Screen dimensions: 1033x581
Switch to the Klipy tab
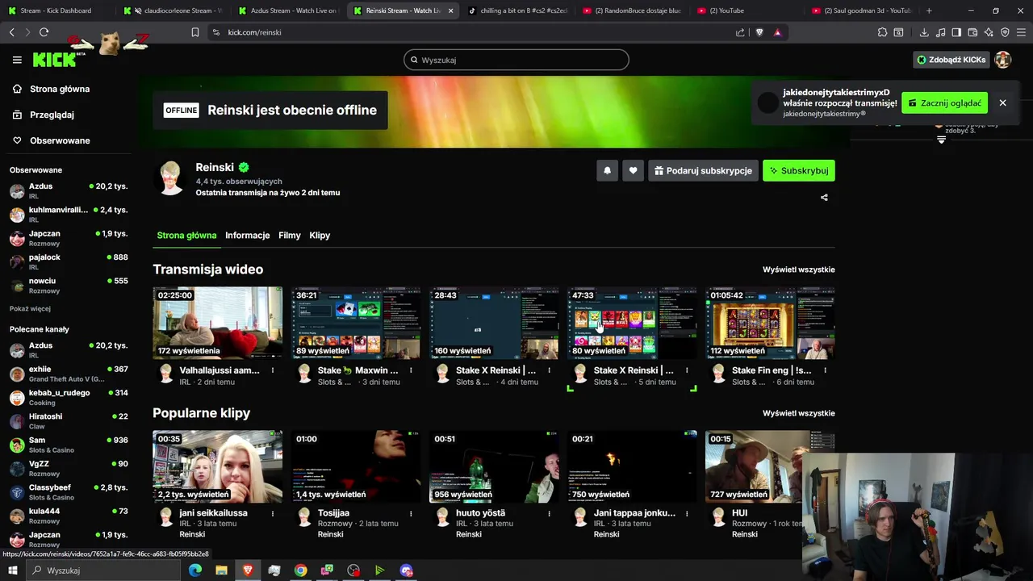(x=320, y=235)
